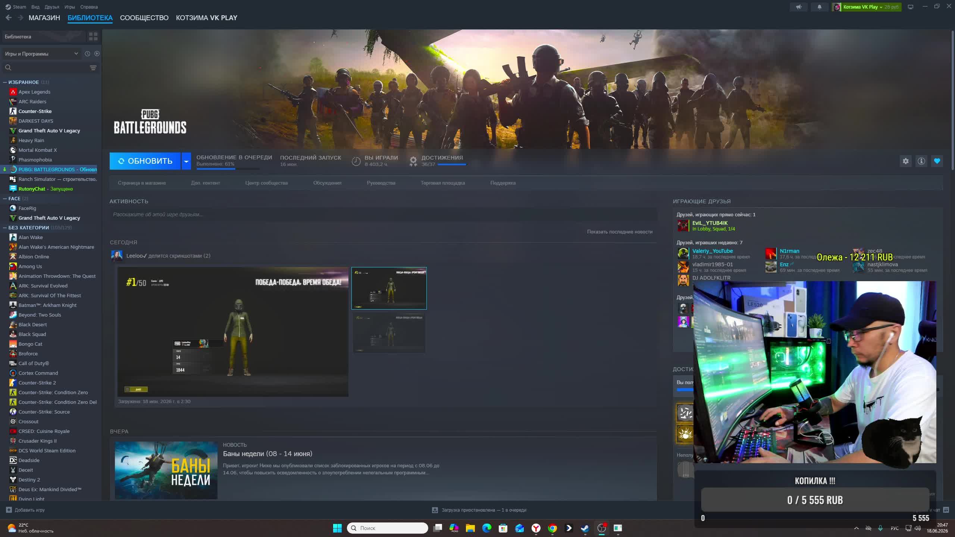Go back with the left arrow

tap(9, 18)
